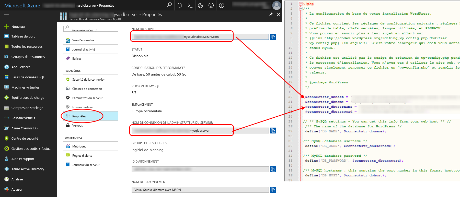This screenshot has width=460, height=197.
Task: Copy the server name to clipboard
Action: pos(273,37)
